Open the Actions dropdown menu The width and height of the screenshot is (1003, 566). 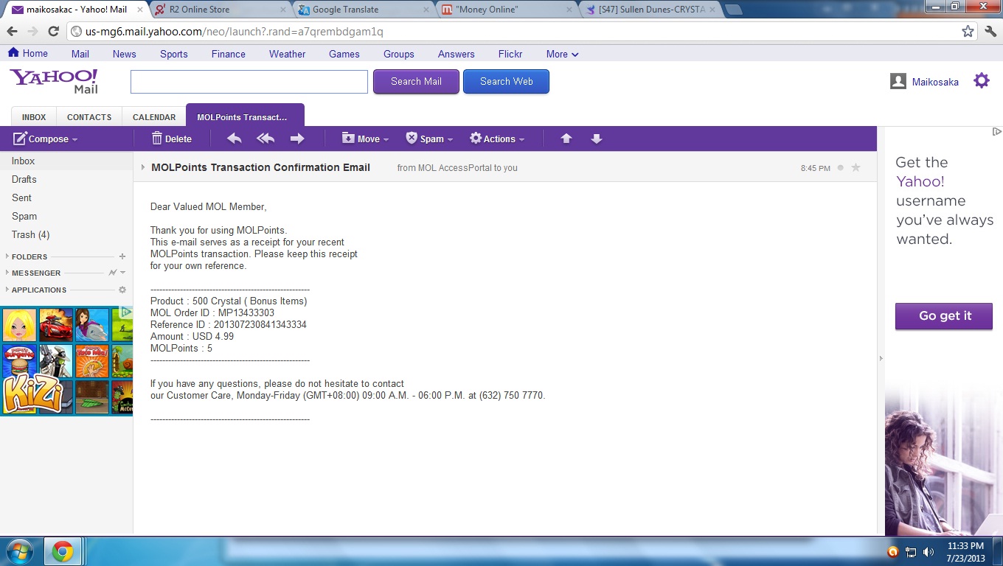pos(497,139)
